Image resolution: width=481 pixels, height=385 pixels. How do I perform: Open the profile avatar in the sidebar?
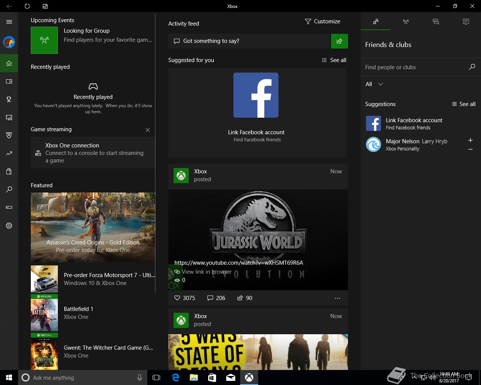[9, 42]
